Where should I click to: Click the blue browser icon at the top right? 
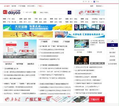pyautogui.click(x=94, y=1)
